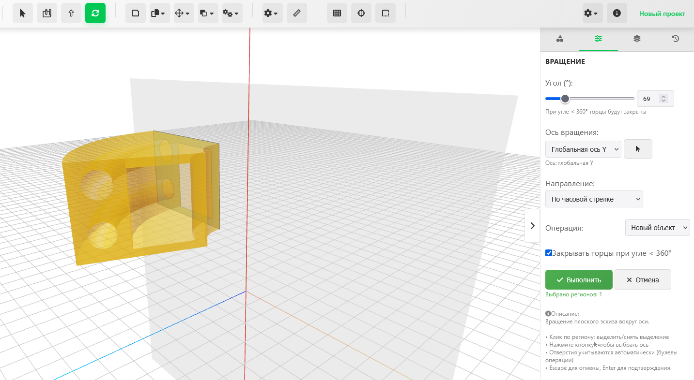
Task: Switch to the history tab
Action: [676, 39]
